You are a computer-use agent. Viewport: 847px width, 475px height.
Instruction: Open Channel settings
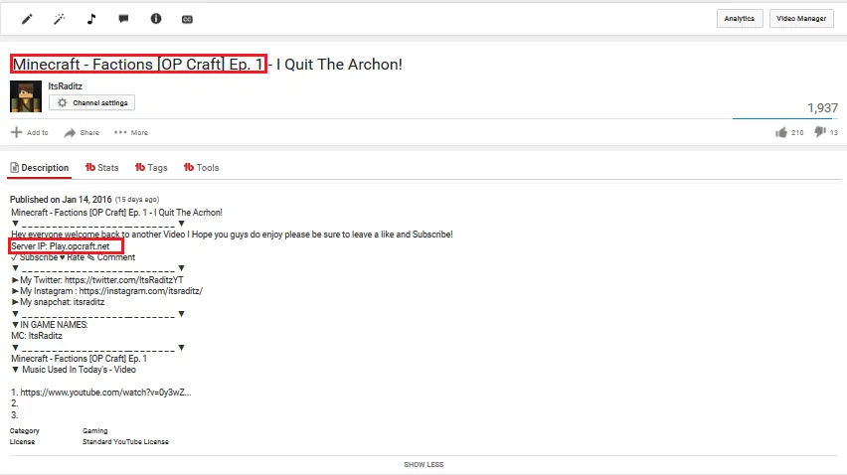coord(91,102)
